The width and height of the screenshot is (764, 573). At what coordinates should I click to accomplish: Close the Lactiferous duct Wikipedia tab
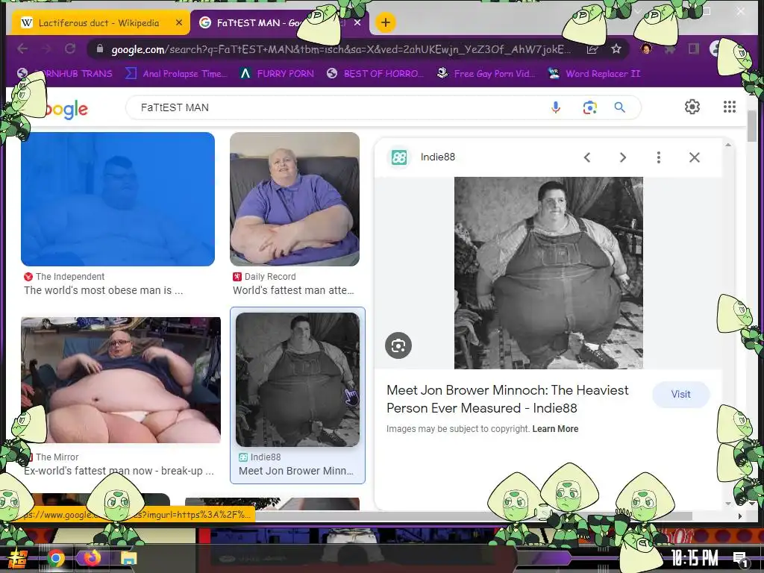point(179,22)
